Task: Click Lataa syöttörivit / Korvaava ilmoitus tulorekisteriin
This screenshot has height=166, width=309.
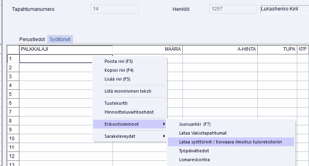Action: tap(230, 141)
